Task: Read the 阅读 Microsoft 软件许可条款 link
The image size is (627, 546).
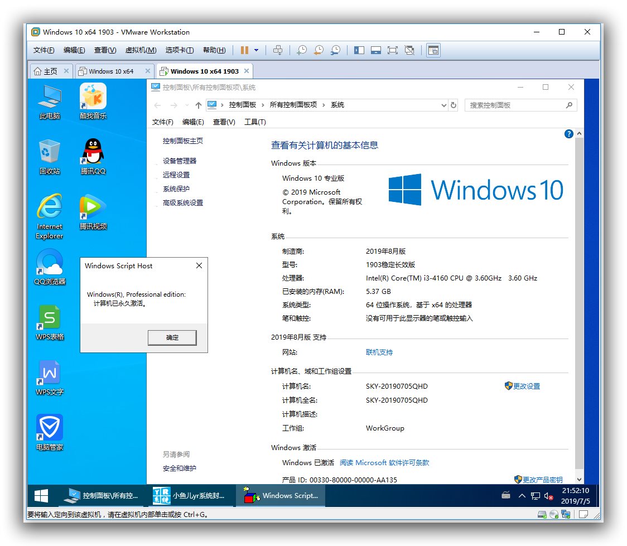Action: pyautogui.click(x=384, y=462)
